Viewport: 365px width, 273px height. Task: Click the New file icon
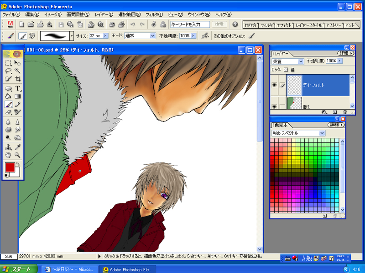point(21,24)
